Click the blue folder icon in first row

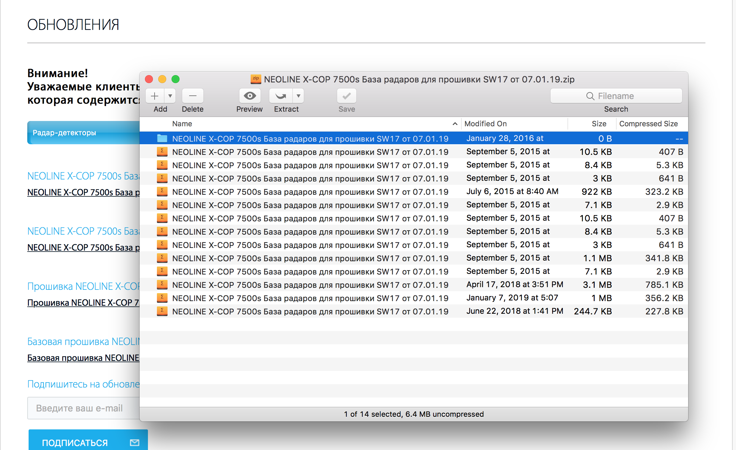tap(162, 138)
